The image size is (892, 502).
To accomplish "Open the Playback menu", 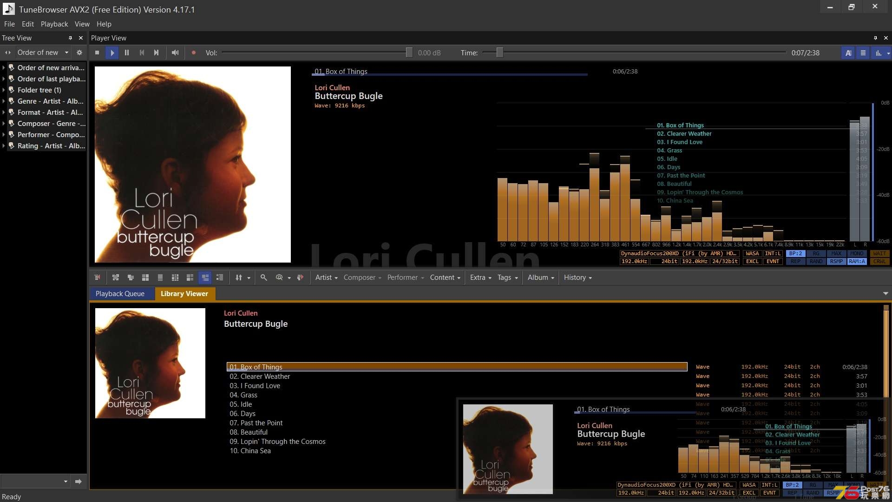I will pyautogui.click(x=54, y=24).
